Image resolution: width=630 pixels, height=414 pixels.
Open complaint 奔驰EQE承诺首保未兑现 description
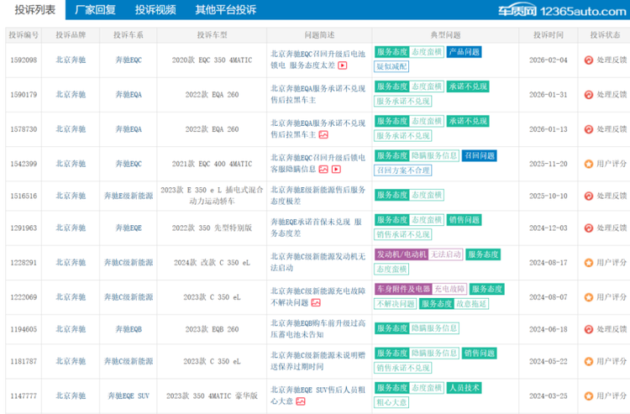click(316, 228)
